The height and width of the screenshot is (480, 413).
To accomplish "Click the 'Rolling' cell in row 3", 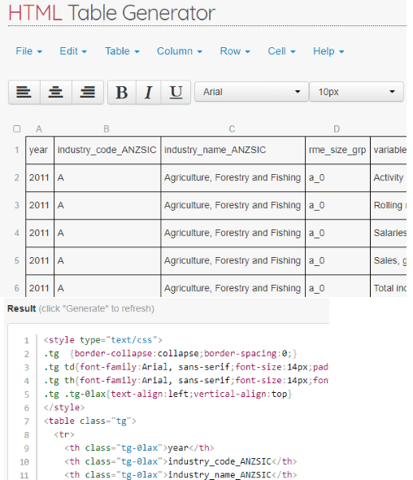I will coord(389,205).
